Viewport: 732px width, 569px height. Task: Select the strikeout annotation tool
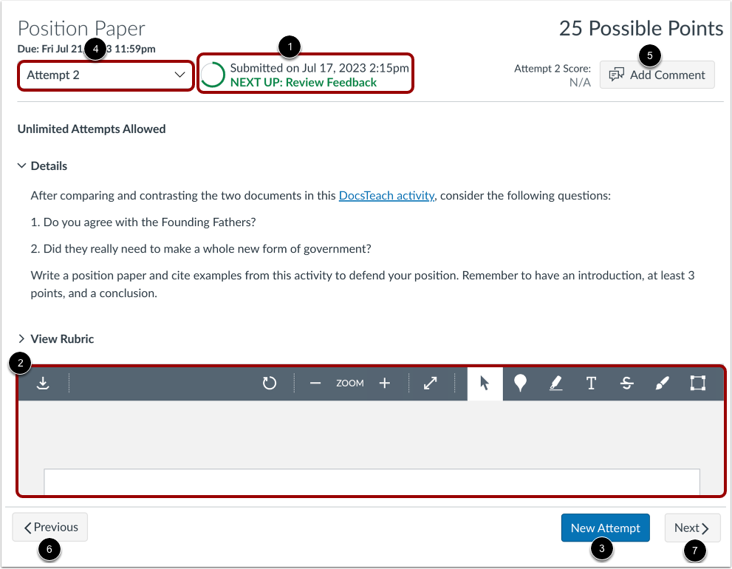[626, 383]
